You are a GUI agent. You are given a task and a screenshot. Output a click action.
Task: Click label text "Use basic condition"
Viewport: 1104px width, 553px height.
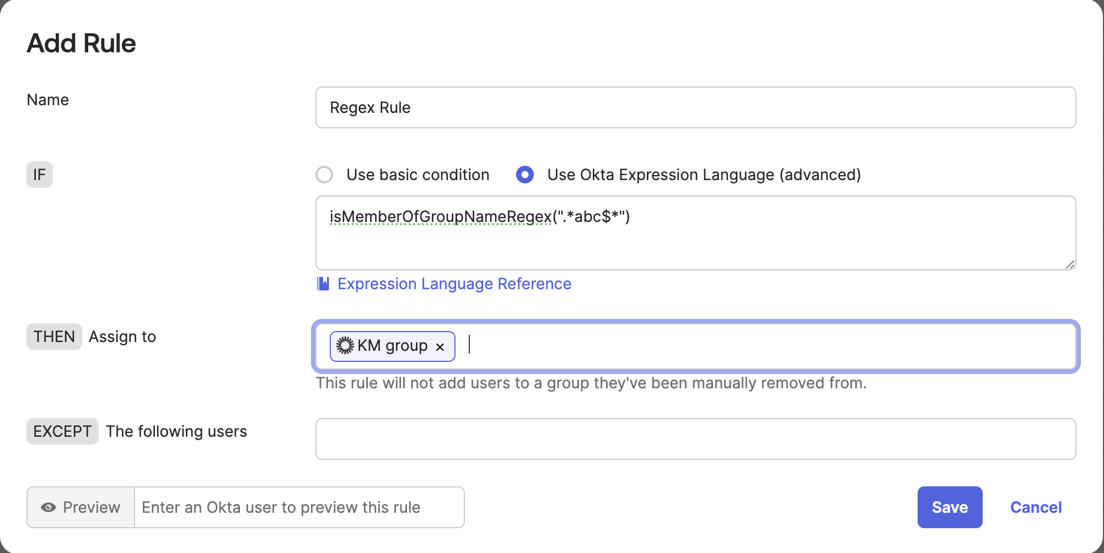tap(418, 175)
